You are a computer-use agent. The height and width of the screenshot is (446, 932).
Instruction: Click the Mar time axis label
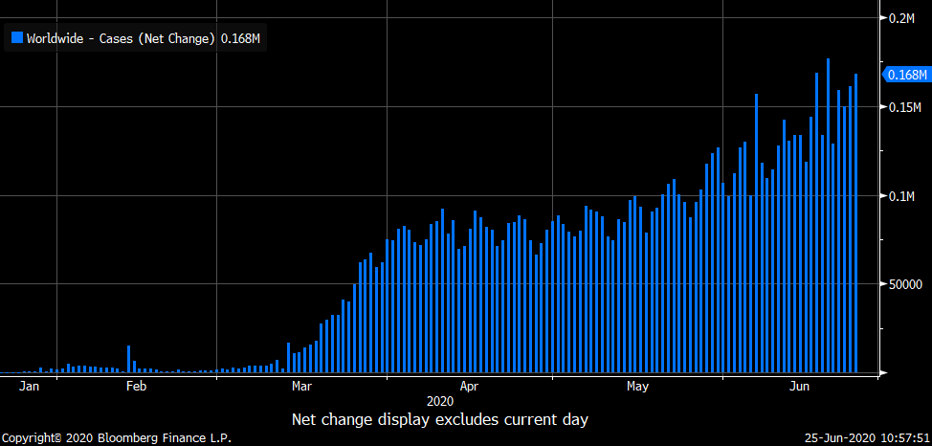pyautogui.click(x=301, y=387)
